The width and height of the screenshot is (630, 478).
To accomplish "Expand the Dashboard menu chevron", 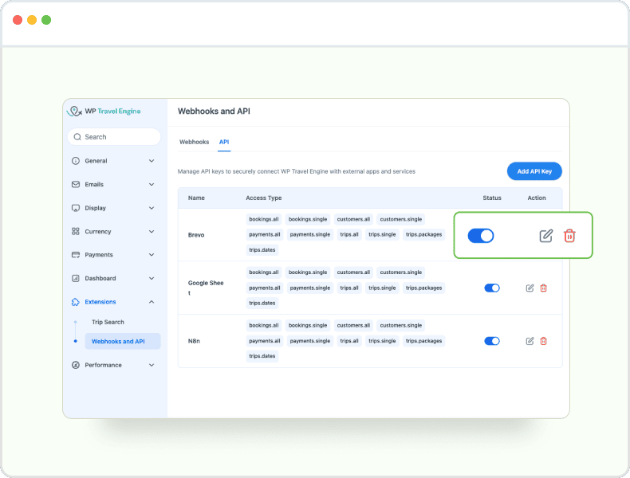I will point(152,278).
